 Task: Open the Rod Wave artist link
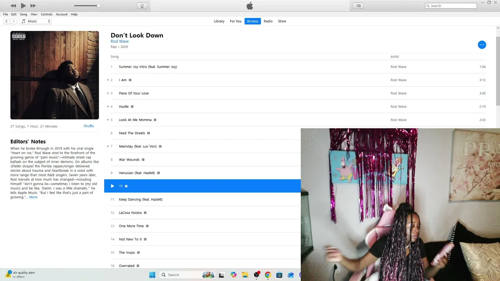(x=120, y=41)
